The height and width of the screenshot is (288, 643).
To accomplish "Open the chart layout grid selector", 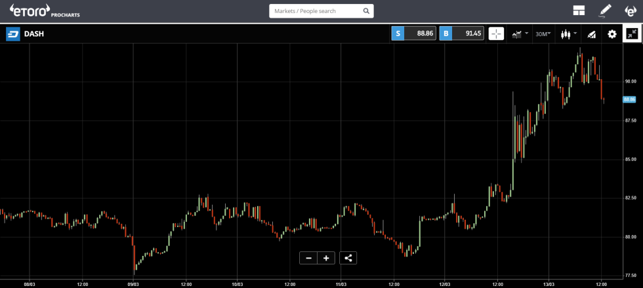I will click(x=579, y=10).
